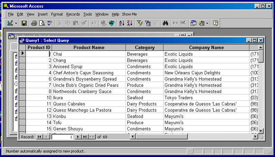
Task: Click the horizontal scrollbar right arrow
Action: click(255, 137)
